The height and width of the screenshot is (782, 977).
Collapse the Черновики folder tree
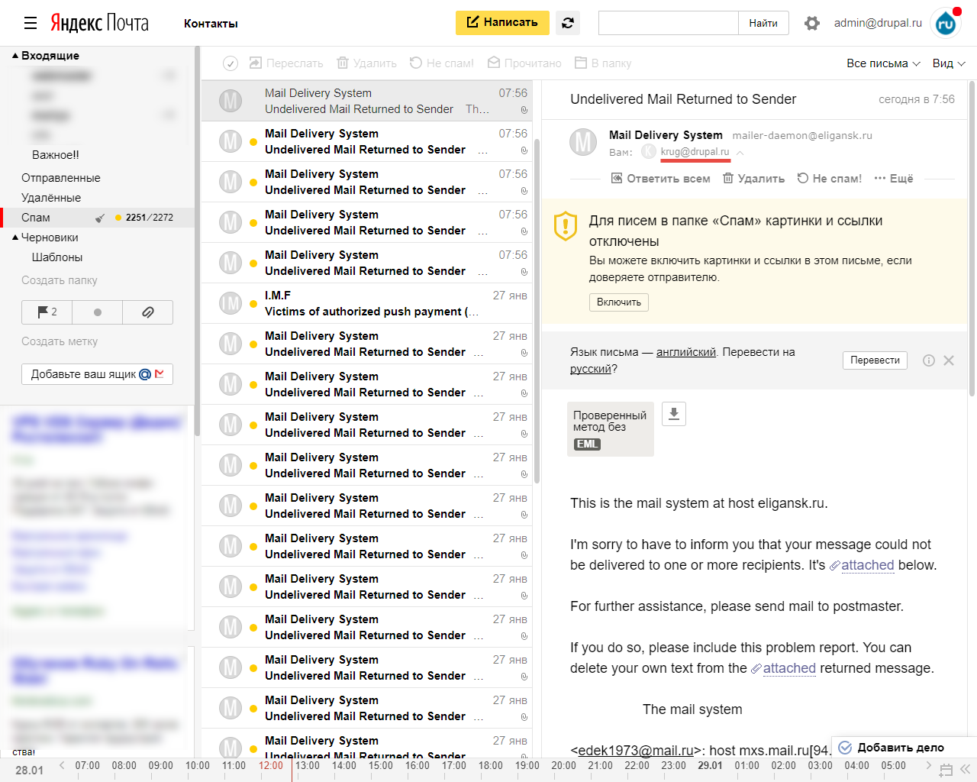tap(15, 238)
